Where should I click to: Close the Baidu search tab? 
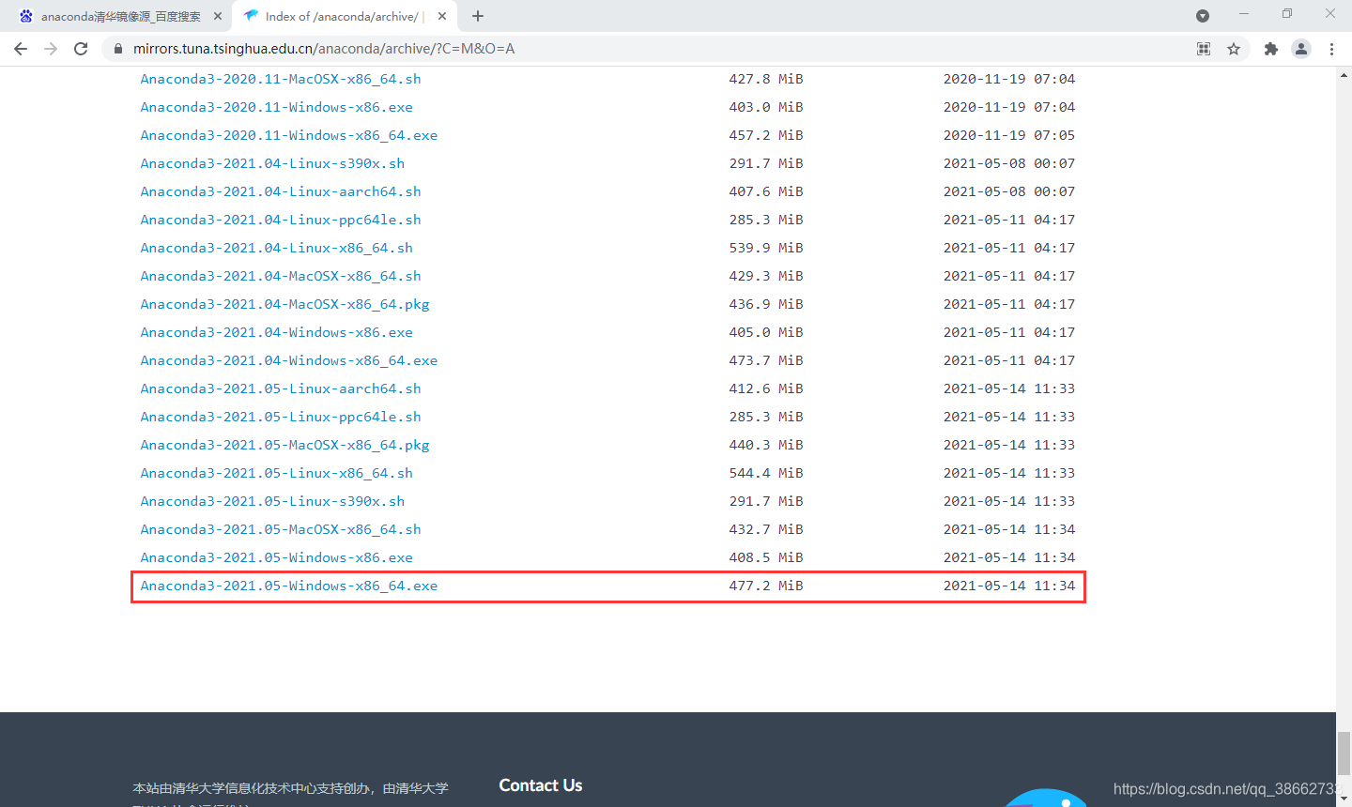tap(218, 16)
